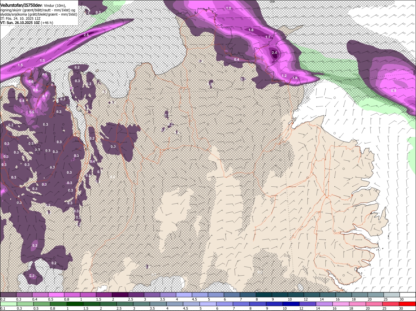This screenshot has height=311, width=416.
Task: Click the 1.0 value label in the northern snow band
Action: 228,8
